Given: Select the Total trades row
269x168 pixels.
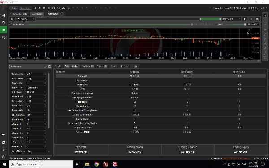Looking at the screenshot, I should click(161, 102).
